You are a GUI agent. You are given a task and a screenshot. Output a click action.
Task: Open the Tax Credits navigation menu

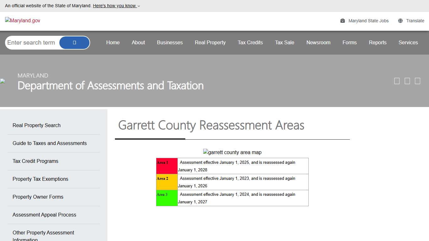250,42
